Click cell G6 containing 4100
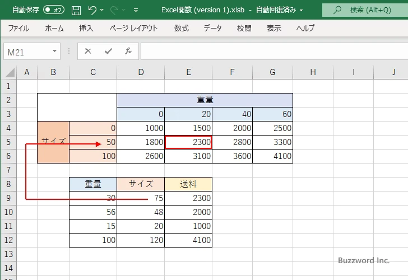Viewport: 408px width, 280px height. (273, 156)
